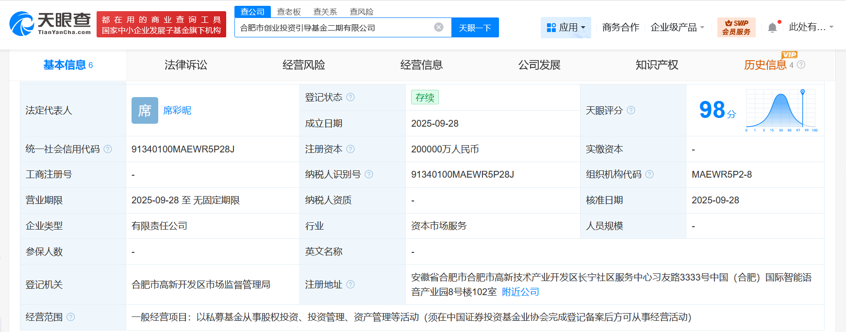Click help icon beside 天眼评分

pos(631,110)
